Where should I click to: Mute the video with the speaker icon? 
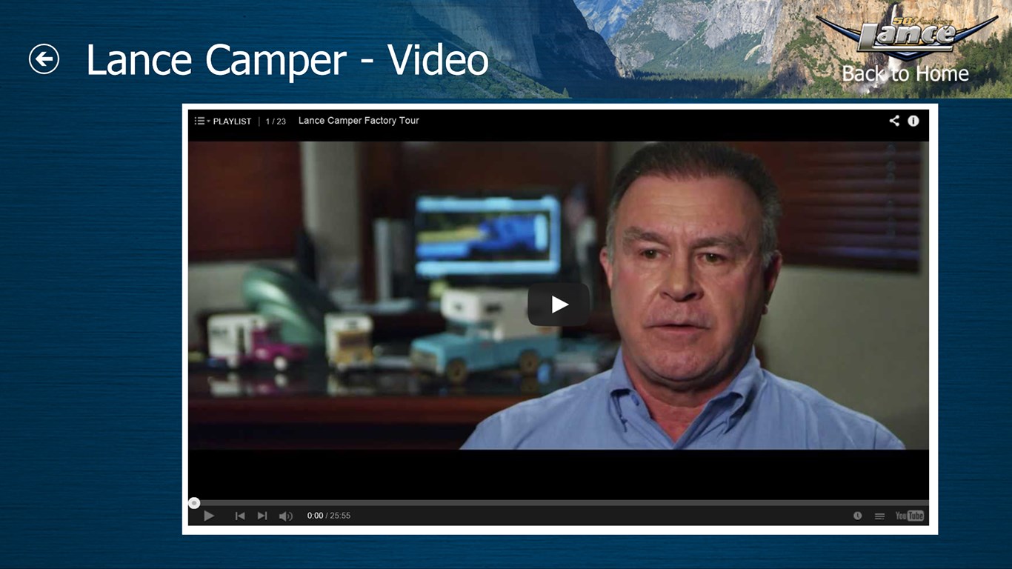285,516
